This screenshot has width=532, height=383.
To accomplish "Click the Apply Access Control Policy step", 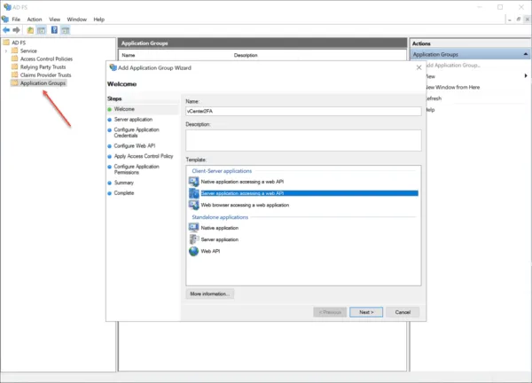I will point(144,156).
